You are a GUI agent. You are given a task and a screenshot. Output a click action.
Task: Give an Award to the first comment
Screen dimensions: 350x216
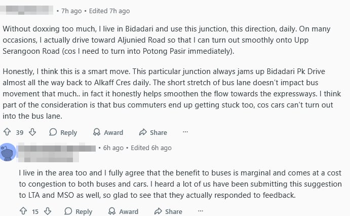coord(108,132)
